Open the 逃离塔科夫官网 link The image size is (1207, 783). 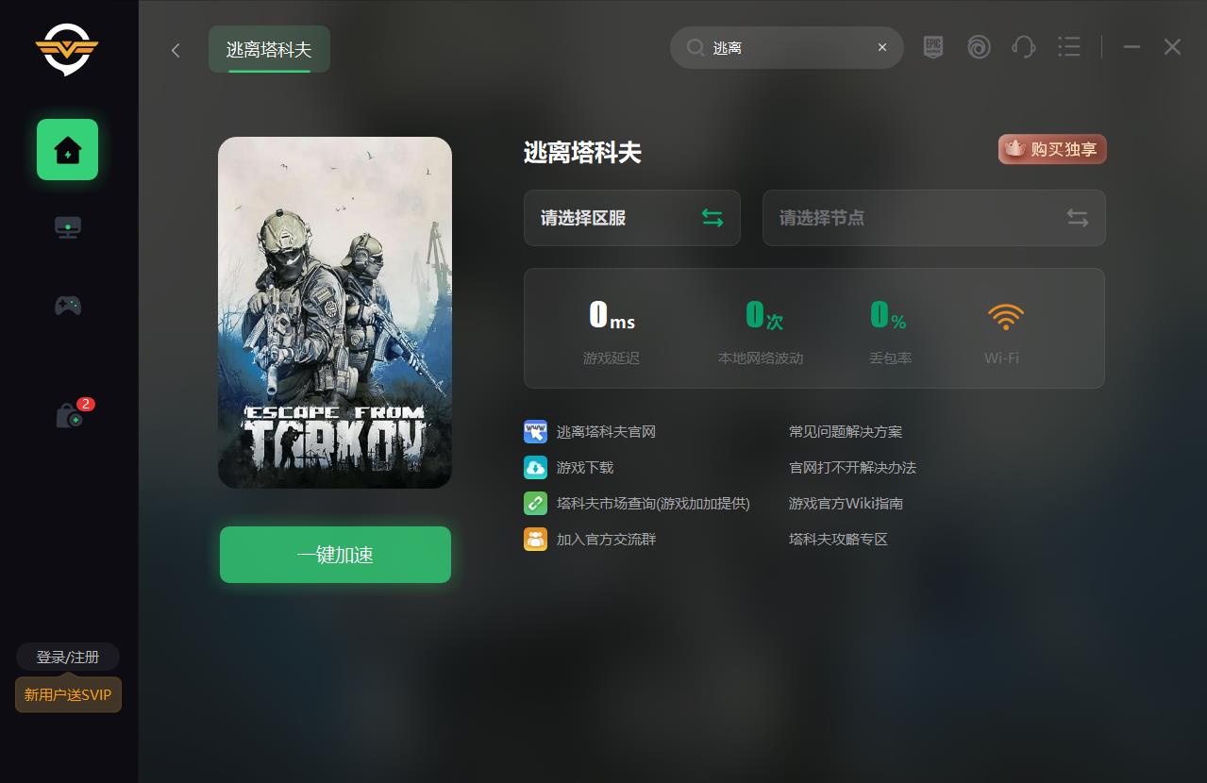606,432
